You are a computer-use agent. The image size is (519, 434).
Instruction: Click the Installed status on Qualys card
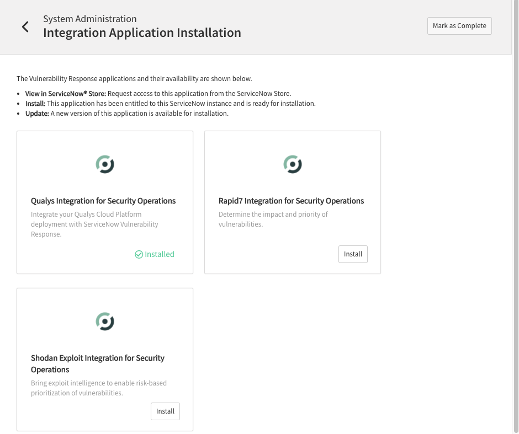[155, 254]
